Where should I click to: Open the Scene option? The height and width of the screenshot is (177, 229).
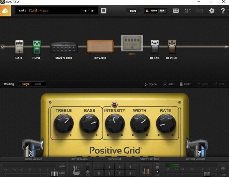coord(151,84)
